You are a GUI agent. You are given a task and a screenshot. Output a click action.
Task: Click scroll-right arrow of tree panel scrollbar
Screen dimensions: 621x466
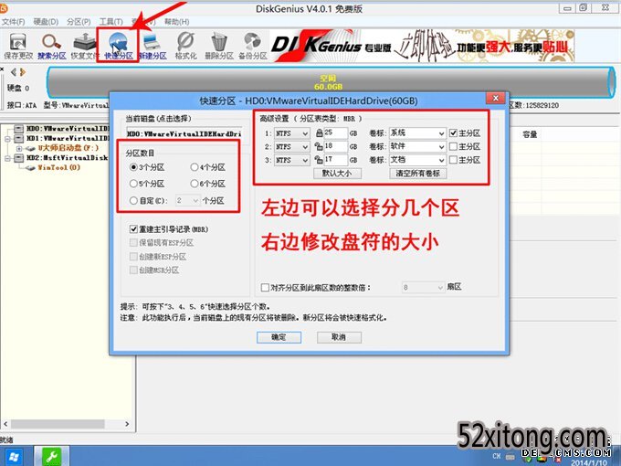pos(127,424)
